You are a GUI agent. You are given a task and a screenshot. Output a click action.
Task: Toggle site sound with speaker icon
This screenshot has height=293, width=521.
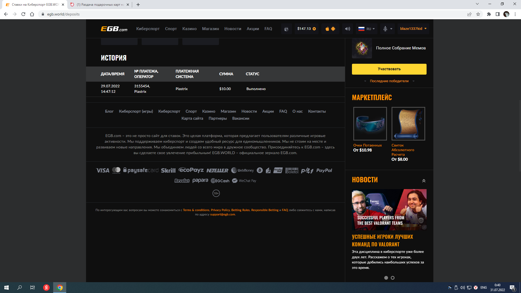347,29
